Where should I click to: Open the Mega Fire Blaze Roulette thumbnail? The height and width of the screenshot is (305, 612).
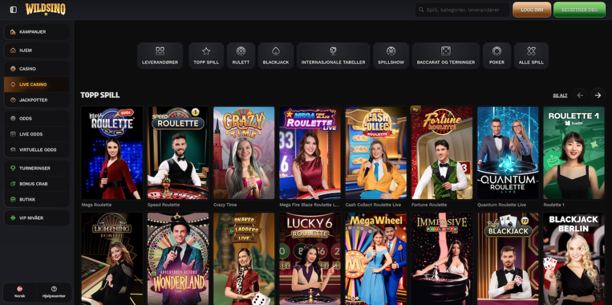[x=310, y=153]
